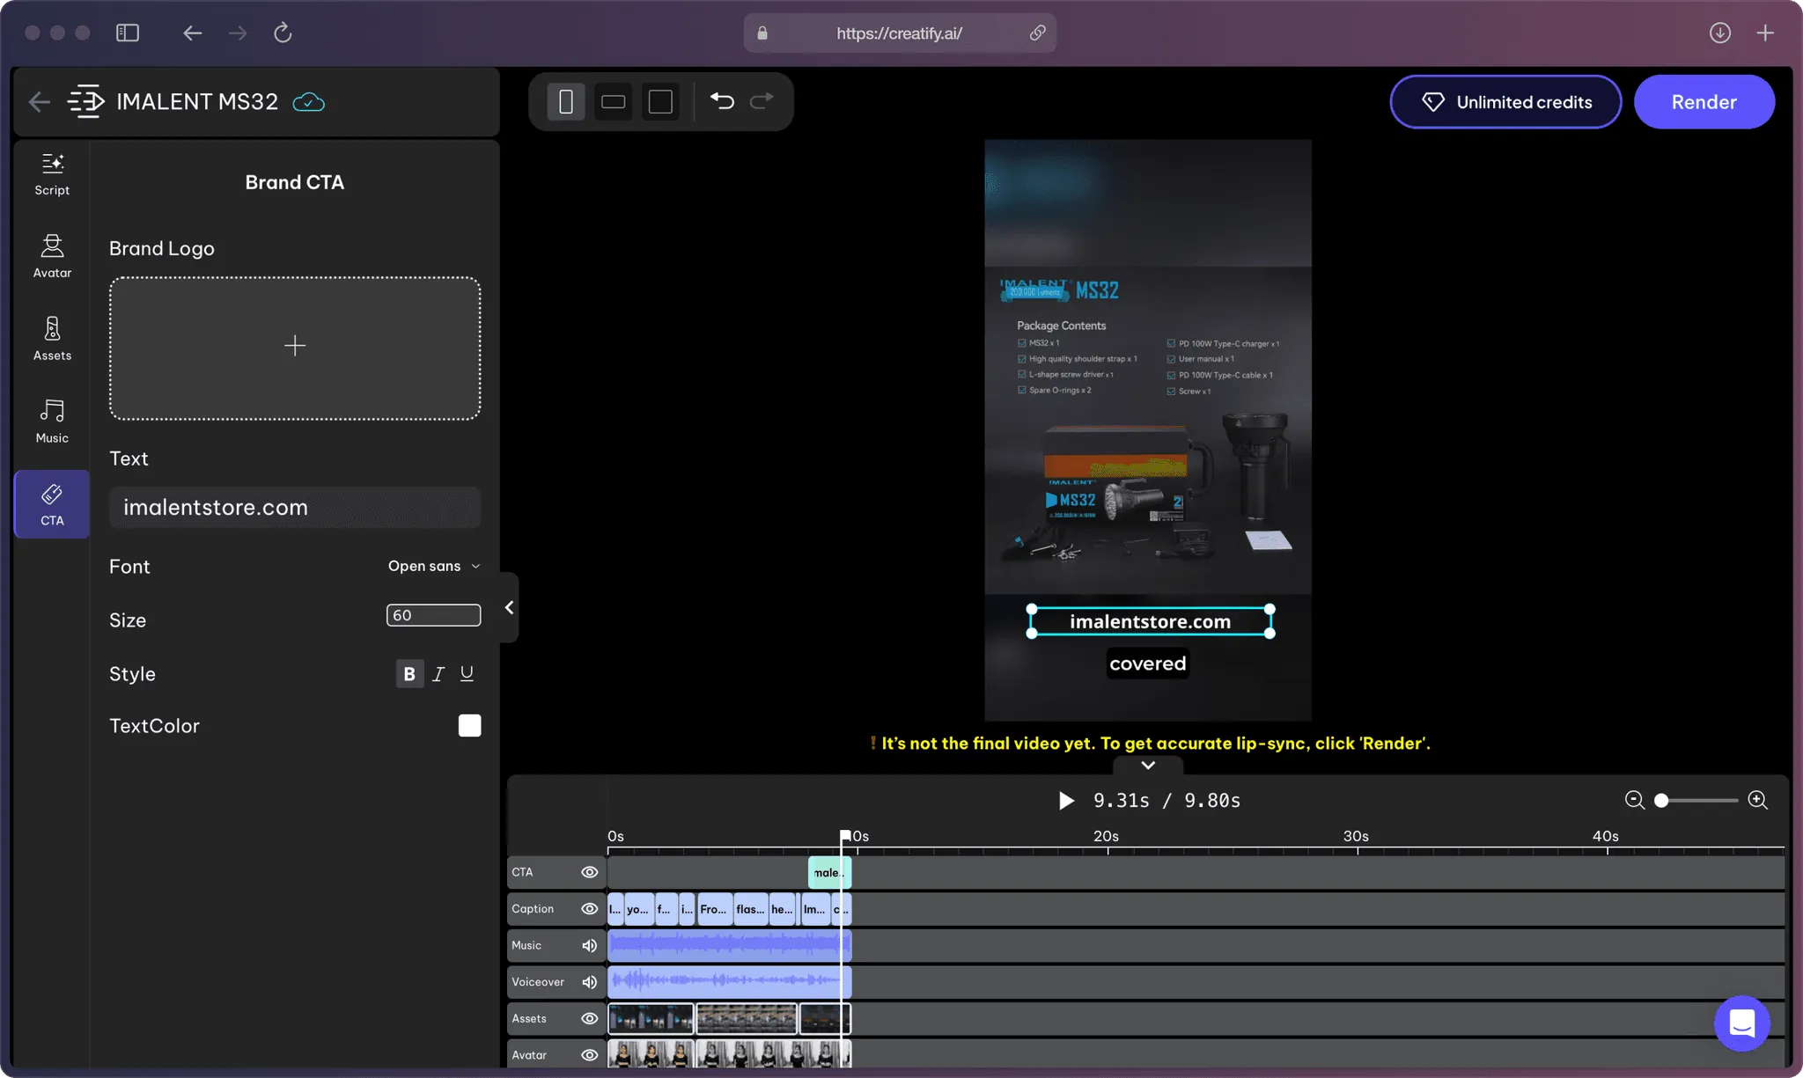Click the font Size field

pos(433,615)
